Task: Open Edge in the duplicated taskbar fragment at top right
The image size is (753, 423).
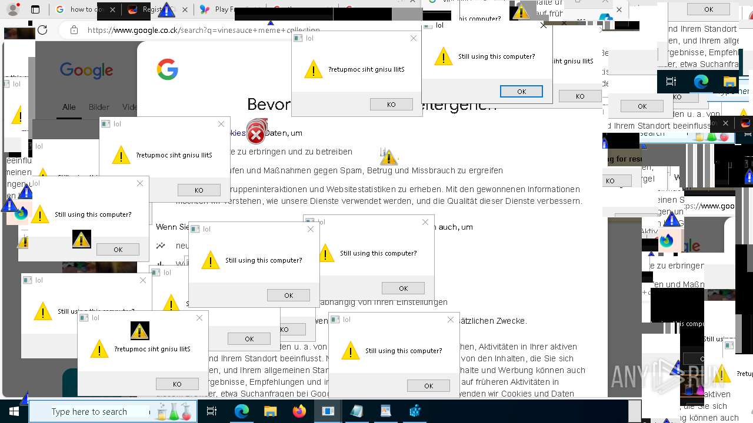Action: pos(701,82)
